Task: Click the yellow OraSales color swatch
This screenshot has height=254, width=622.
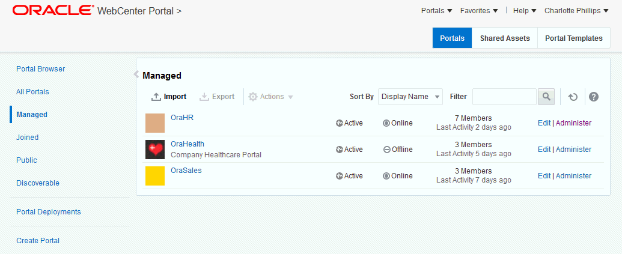Action: (x=155, y=176)
